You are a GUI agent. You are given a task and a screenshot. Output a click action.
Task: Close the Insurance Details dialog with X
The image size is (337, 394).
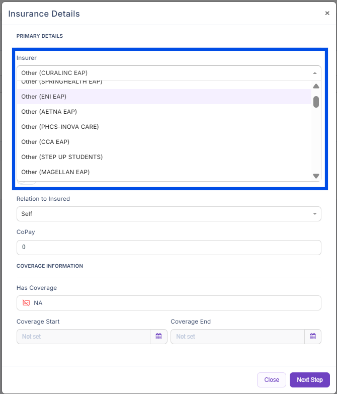[x=327, y=14]
